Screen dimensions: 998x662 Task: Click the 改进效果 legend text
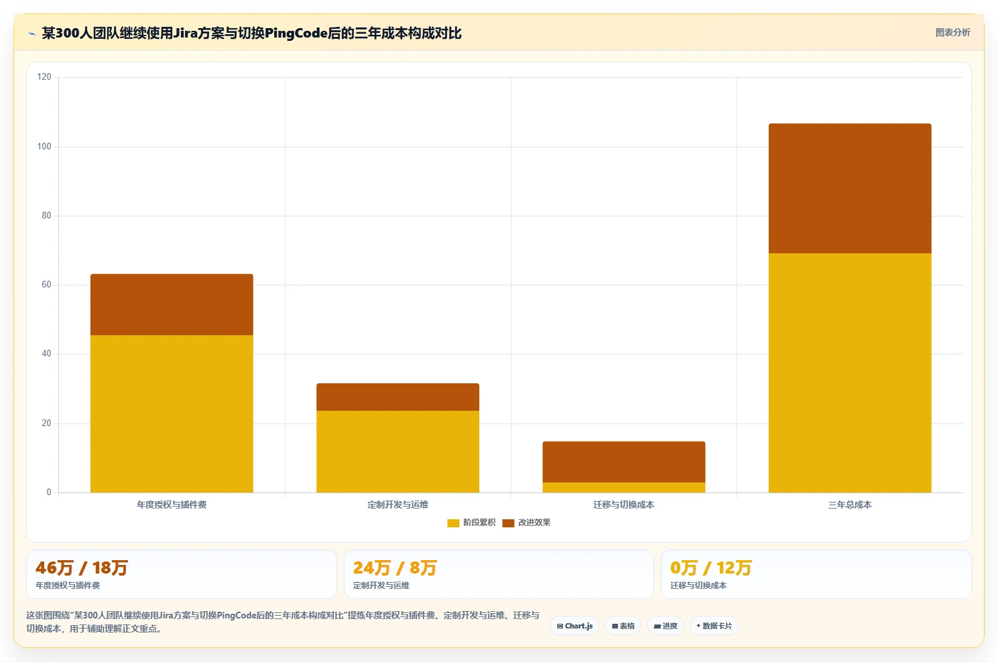[534, 523]
